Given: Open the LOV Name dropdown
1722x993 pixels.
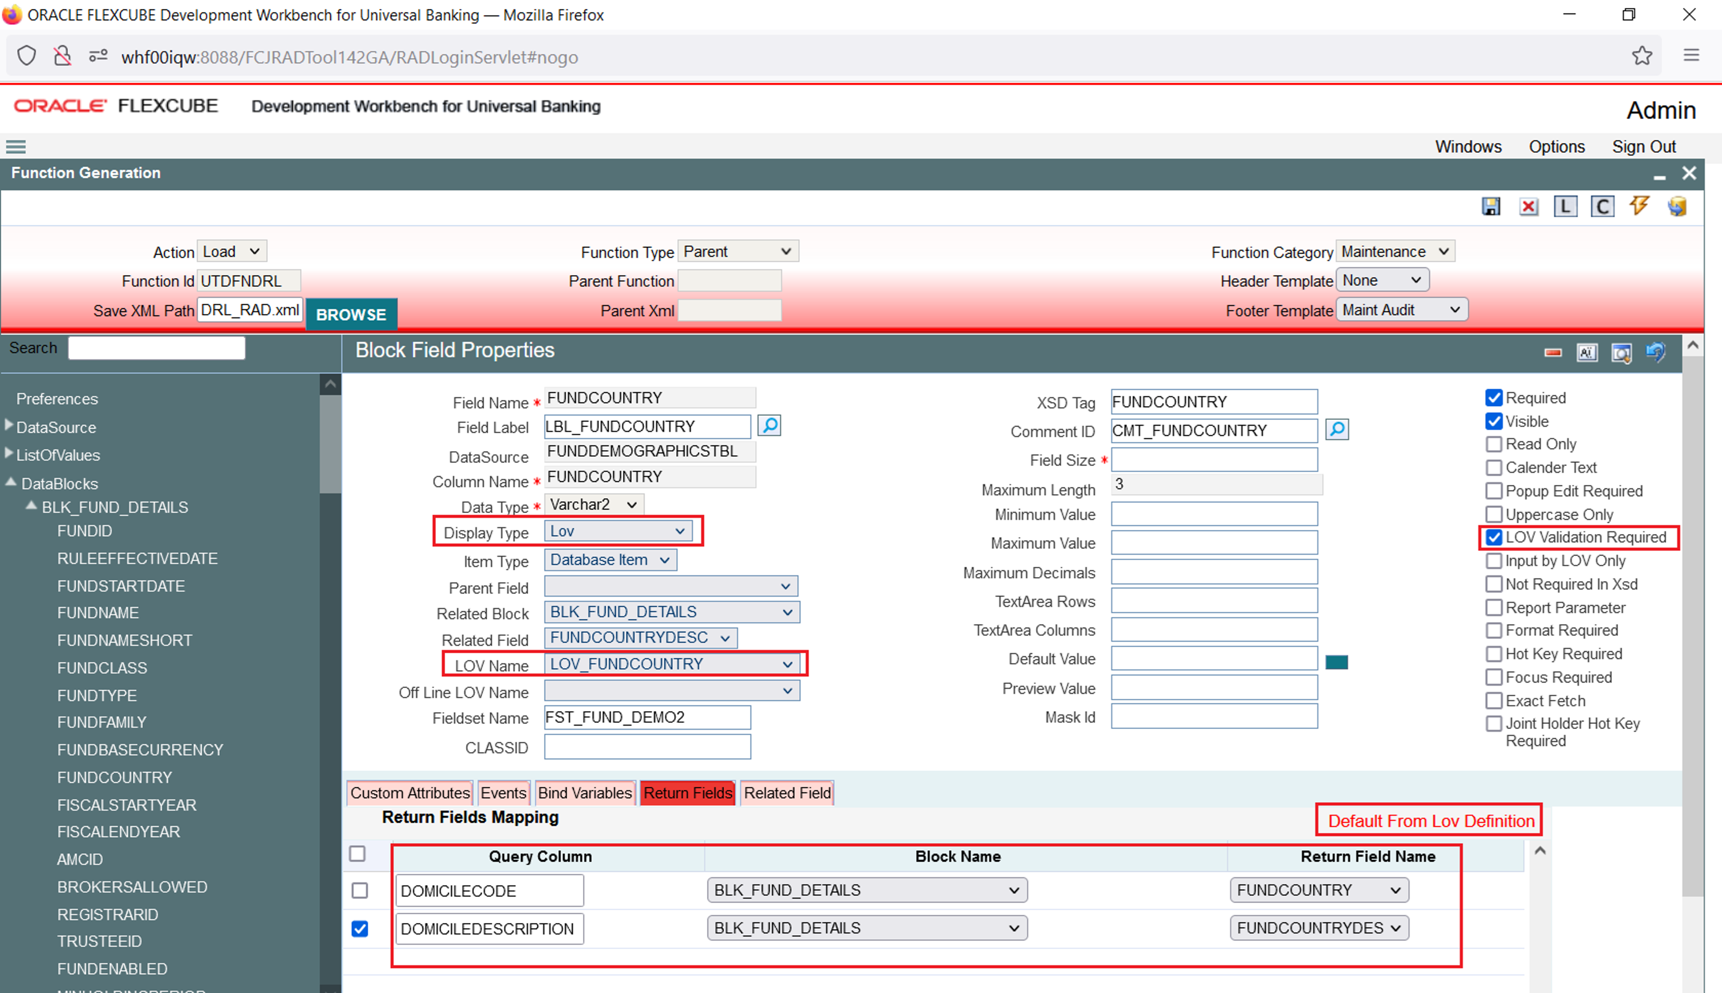Looking at the screenshot, I should [671, 664].
